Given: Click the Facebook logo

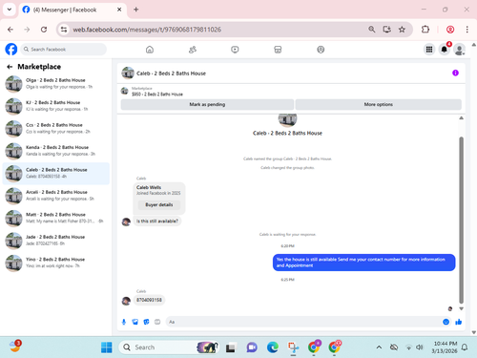Looking at the screenshot, I should (x=11, y=50).
